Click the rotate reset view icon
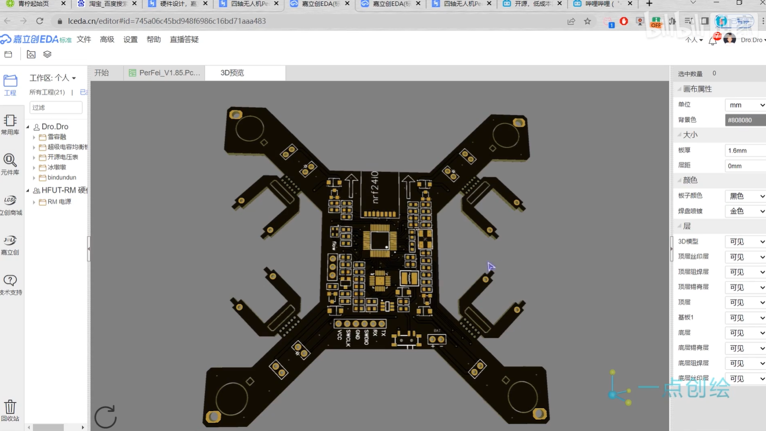 105,417
